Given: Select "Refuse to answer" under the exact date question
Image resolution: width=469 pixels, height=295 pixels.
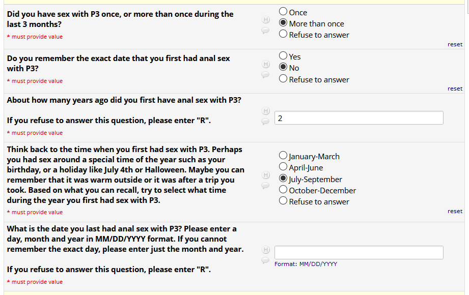Looking at the screenshot, I should [x=283, y=79].
